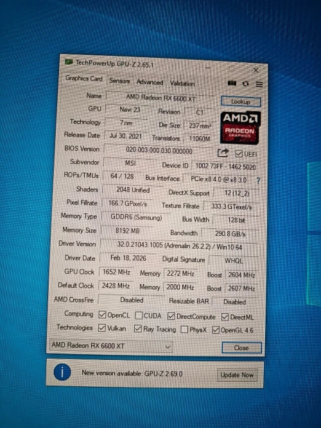
Task: Toggle the CUDA checkbox
Action: [139, 316]
